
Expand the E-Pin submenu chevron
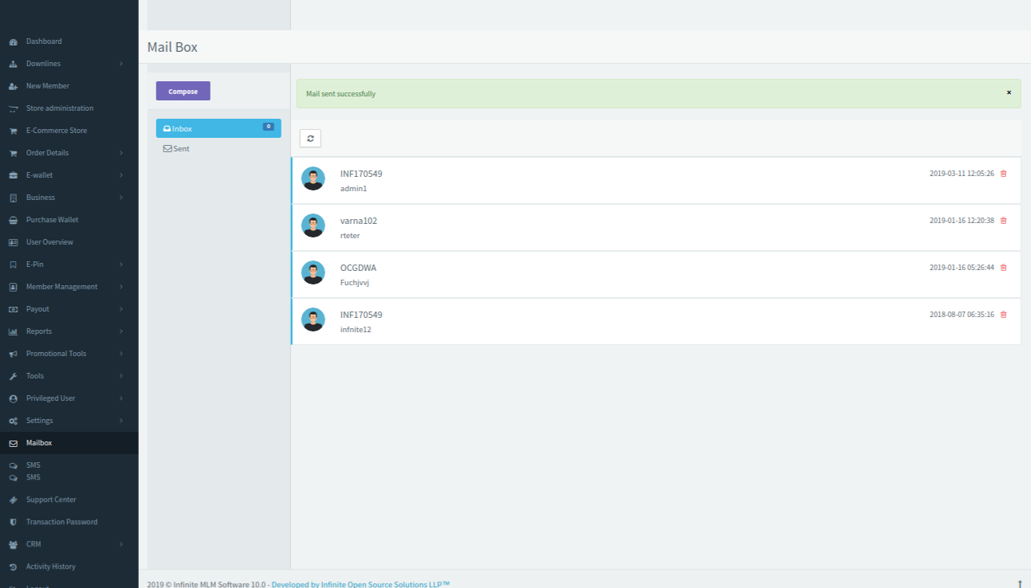coord(121,265)
